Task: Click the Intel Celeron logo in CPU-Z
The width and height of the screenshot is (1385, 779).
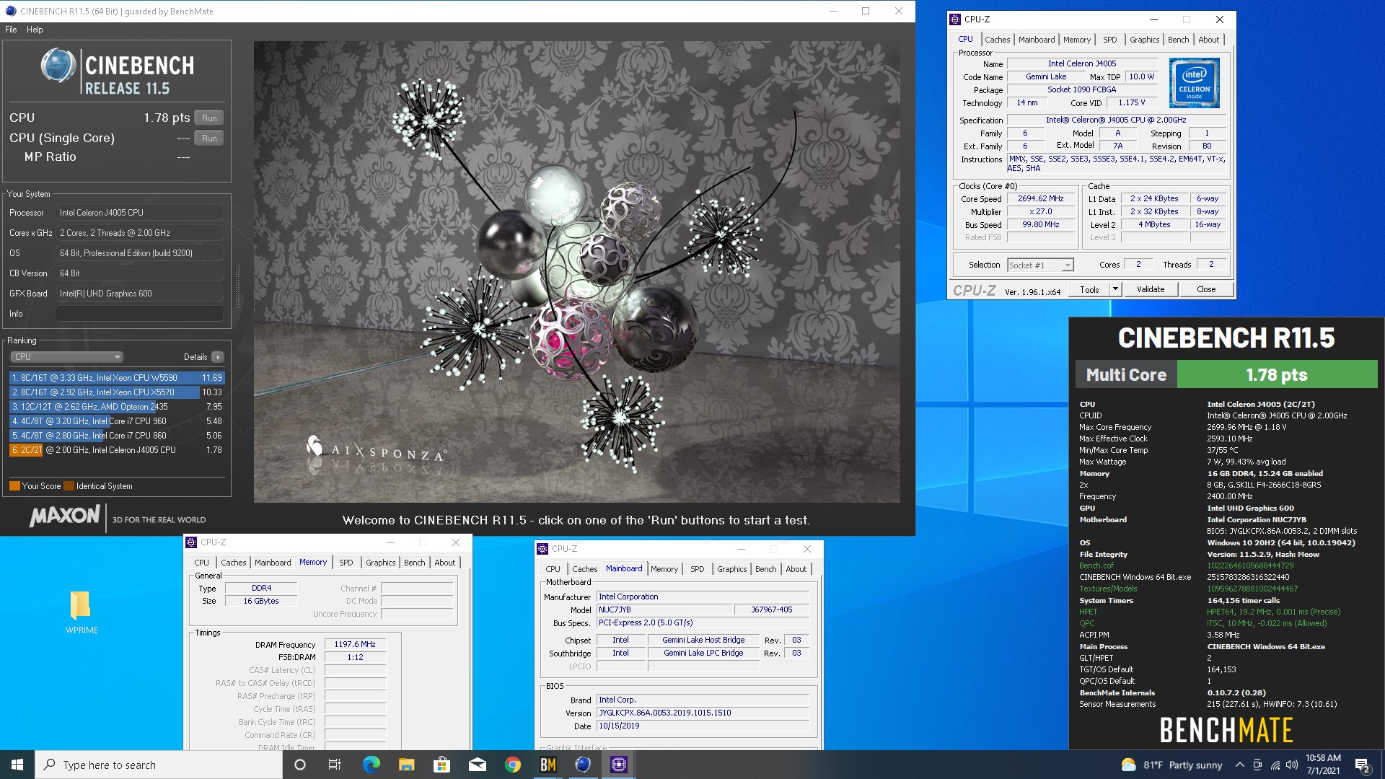Action: [x=1195, y=83]
